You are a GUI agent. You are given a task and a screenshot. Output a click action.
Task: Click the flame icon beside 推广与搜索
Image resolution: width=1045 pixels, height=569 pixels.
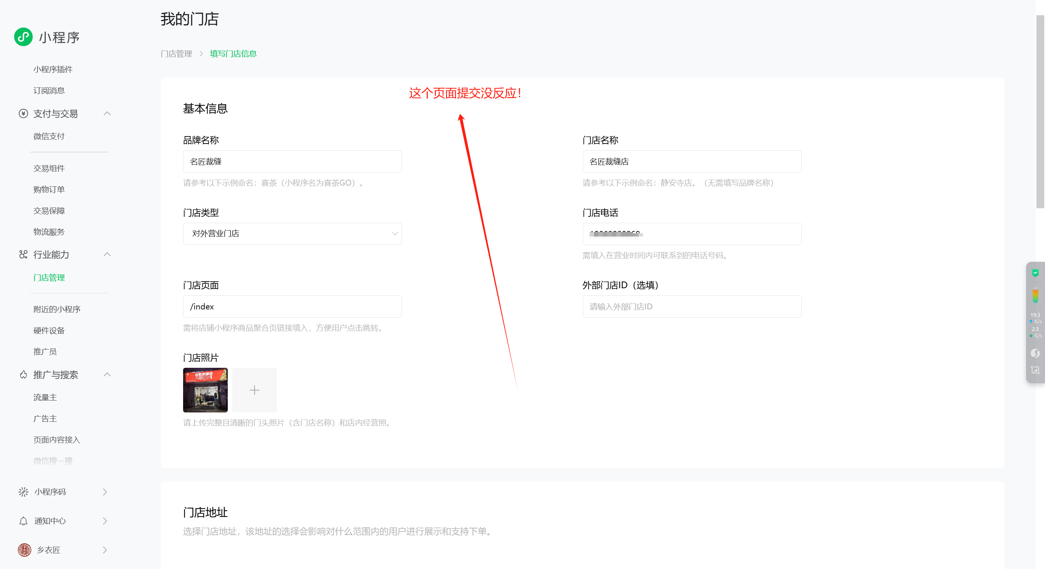pyautogui.click(x=23, y=374)
